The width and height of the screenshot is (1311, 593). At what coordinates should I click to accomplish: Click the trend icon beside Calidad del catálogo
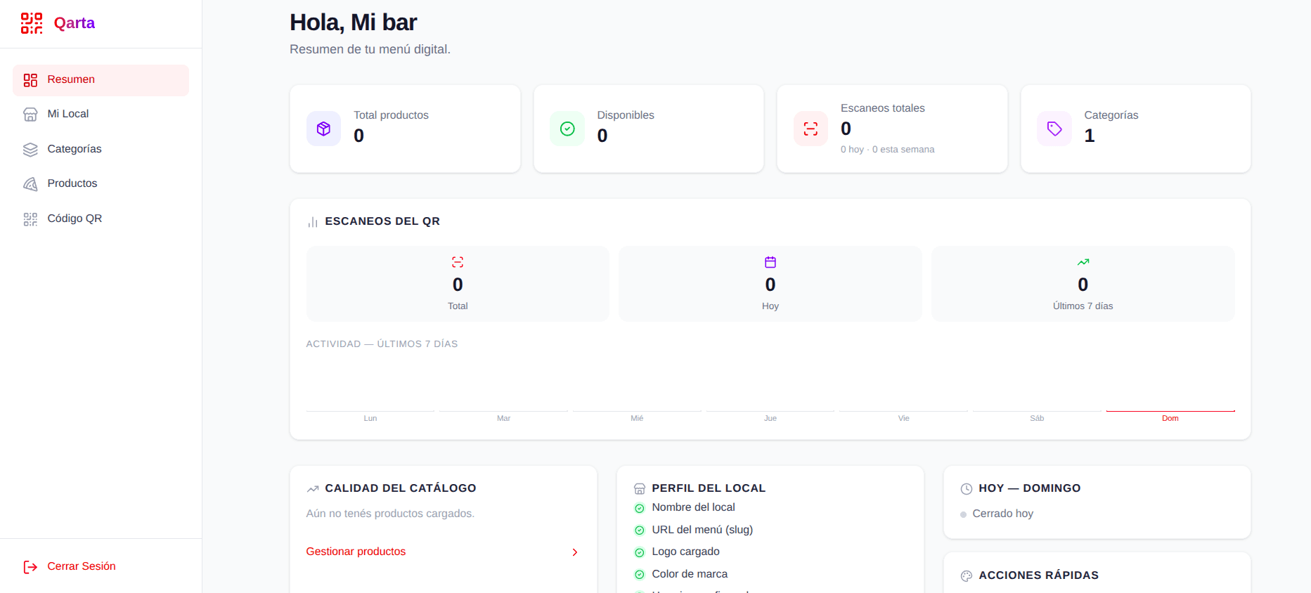coord(313,489)
